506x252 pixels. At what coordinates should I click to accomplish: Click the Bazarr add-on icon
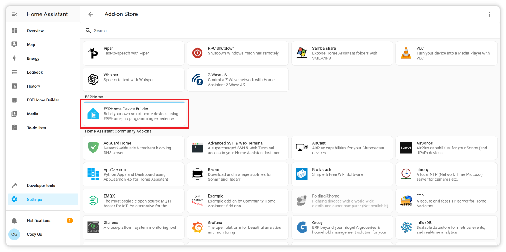coord(197,174)
